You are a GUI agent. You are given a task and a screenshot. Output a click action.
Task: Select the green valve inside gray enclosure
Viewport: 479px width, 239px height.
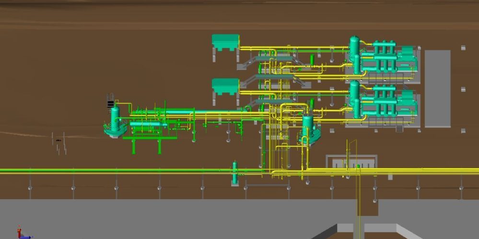[358, 167]
